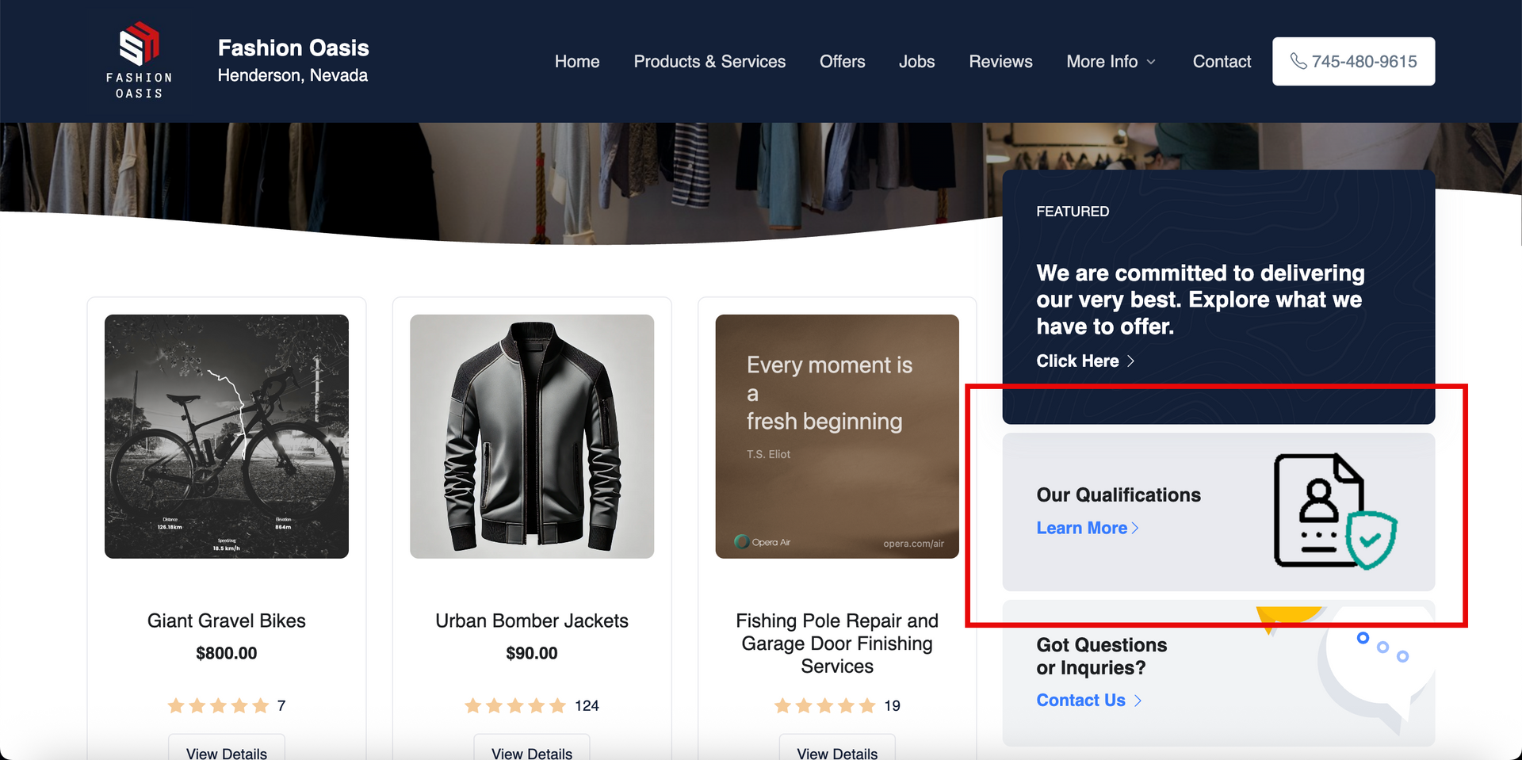The height and width of the screenshot is (760, 1522).
Task: Click the Click Here link in Featured panel
Action: pyautogui.click(x=1076, y=361)
